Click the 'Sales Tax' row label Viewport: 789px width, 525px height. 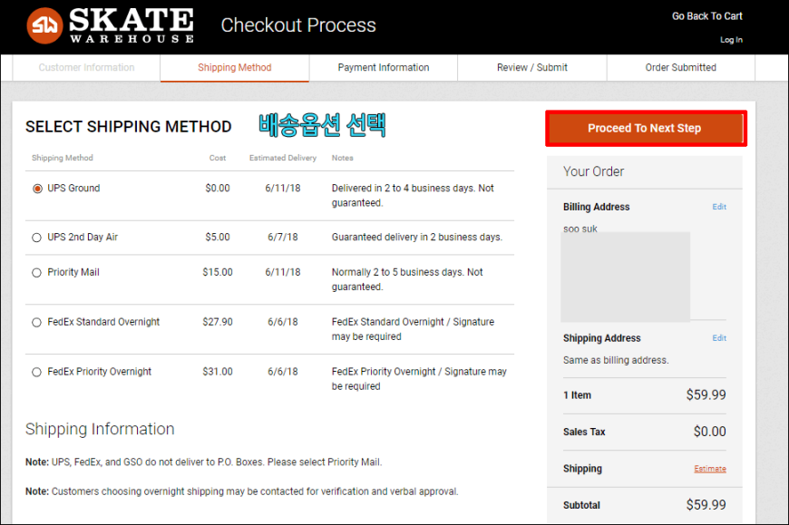coord(584,432)
